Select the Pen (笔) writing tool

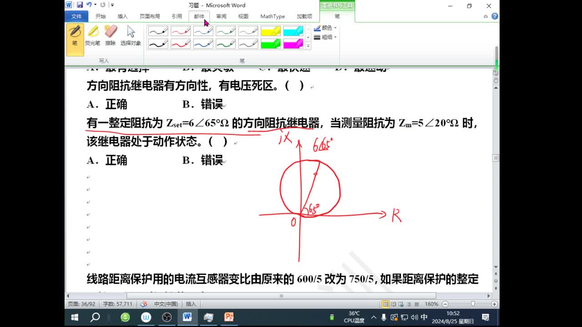point(75,40)
